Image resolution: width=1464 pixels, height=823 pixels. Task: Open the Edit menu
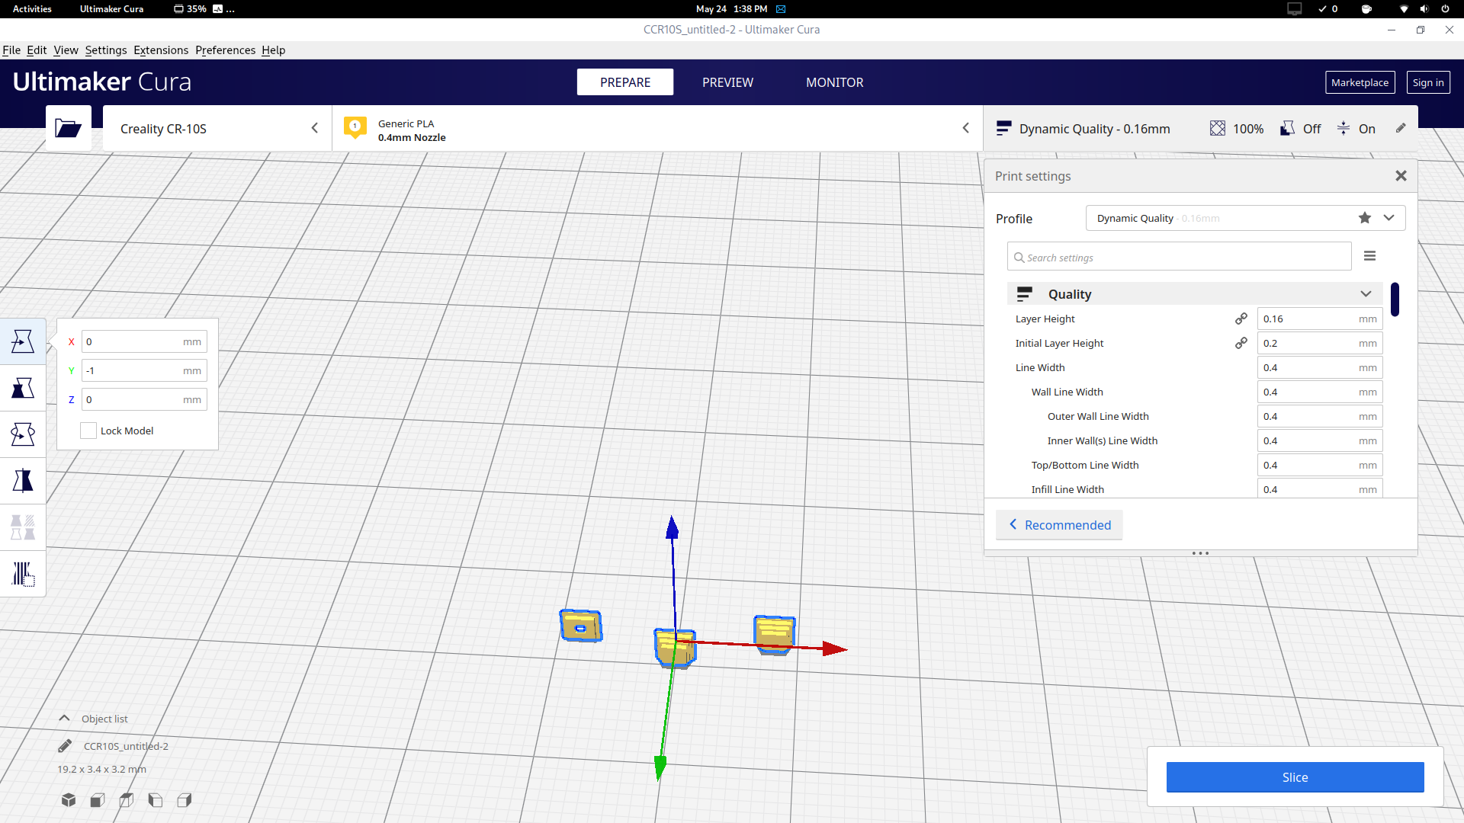click(x=37, y=50)
